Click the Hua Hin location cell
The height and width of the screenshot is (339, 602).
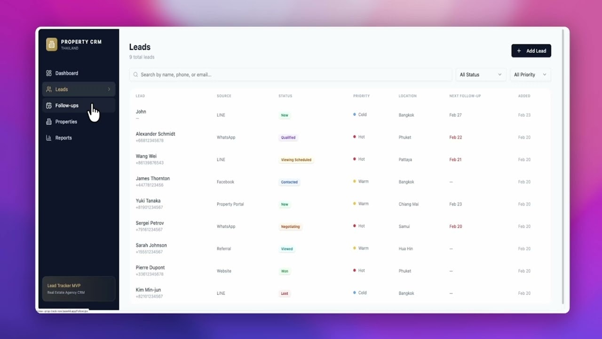coord(406,249)
